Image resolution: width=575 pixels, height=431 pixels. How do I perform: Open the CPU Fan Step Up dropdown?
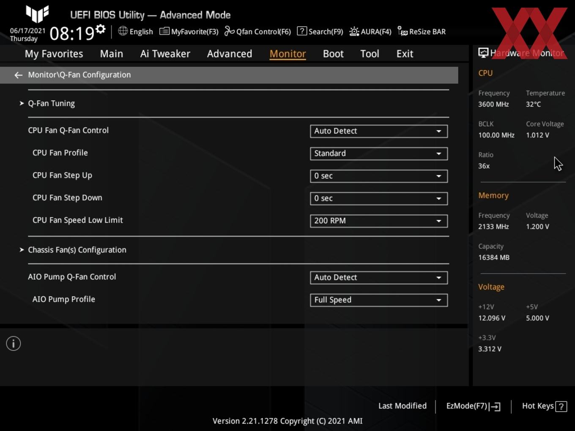tap(379, 176)
